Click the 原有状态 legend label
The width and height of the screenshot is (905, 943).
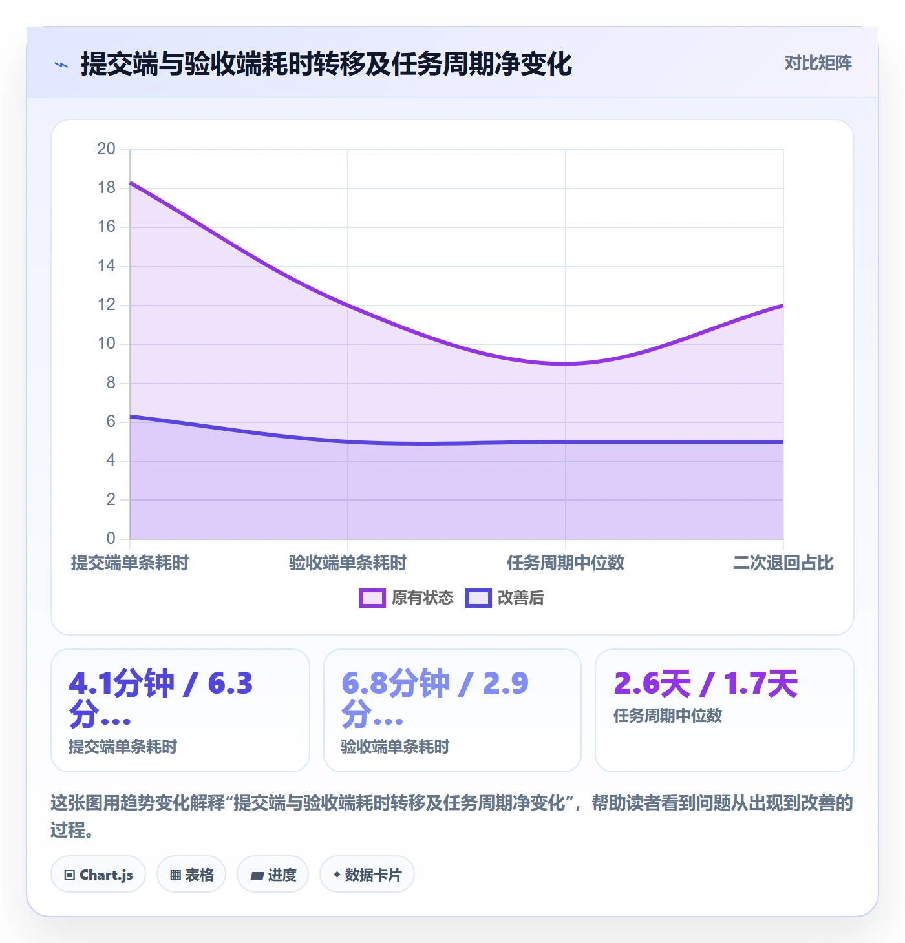(x=423, y=598)
